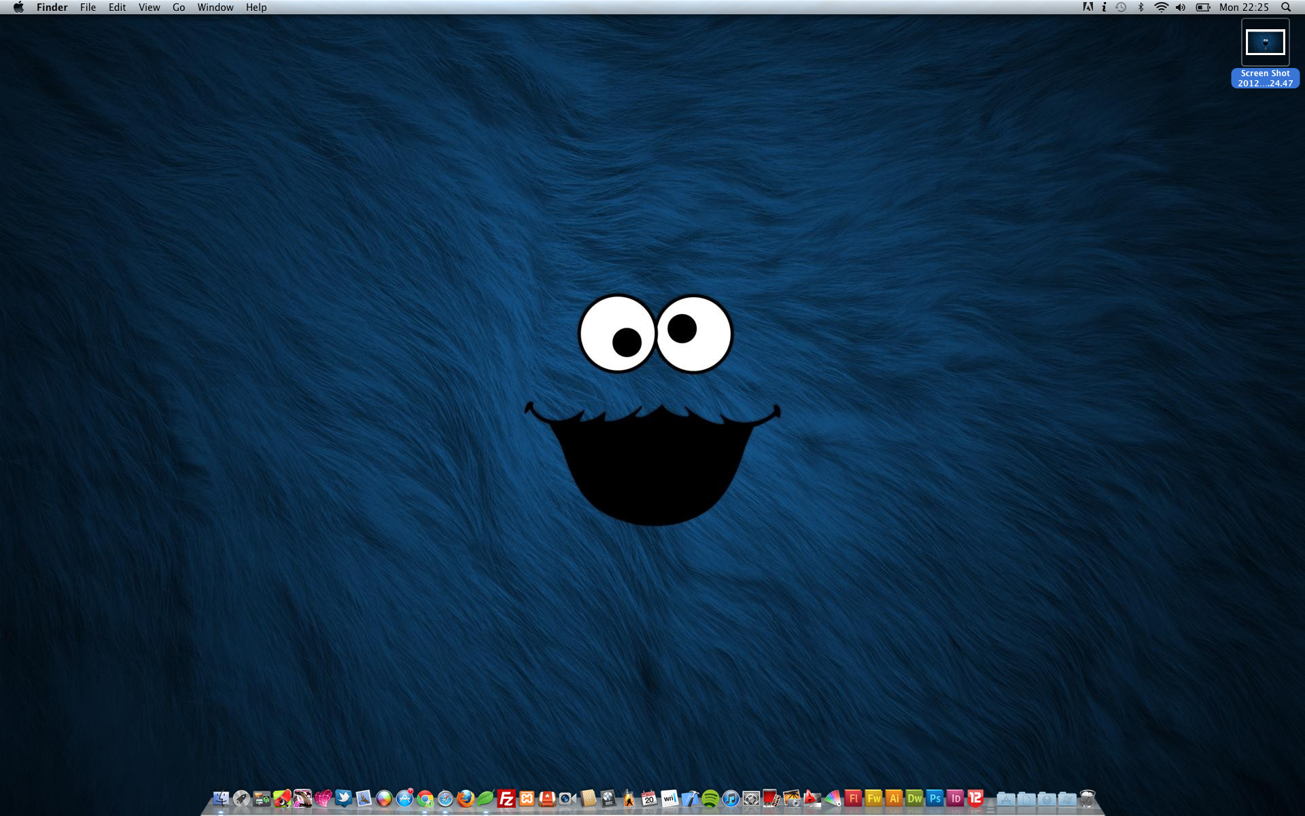Image resolution: width=1305 pixels, height=816 pixels.
Task: Open the Wunderkit red star icon
Action: (547, 798)
